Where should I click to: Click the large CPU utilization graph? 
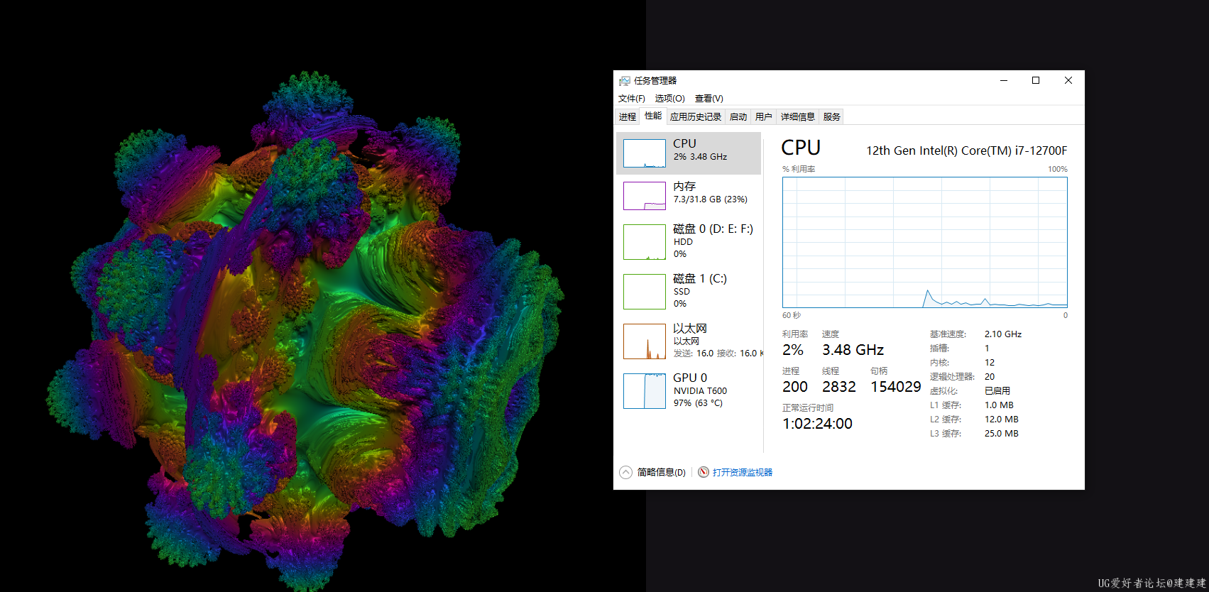(924, 242)
